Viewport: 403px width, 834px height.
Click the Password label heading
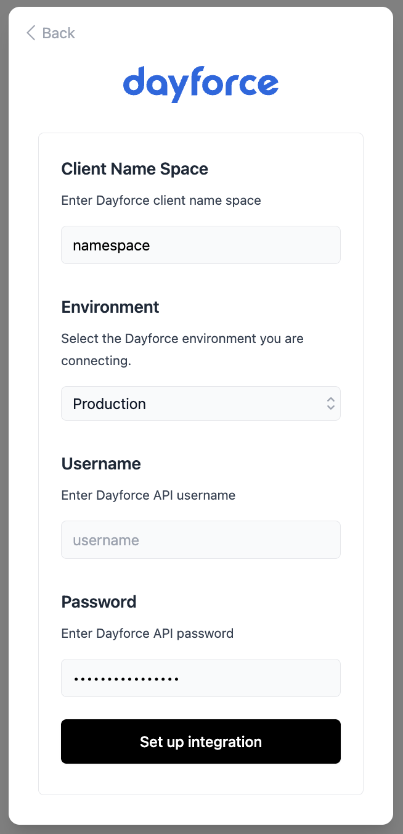(x=99, y=602)
